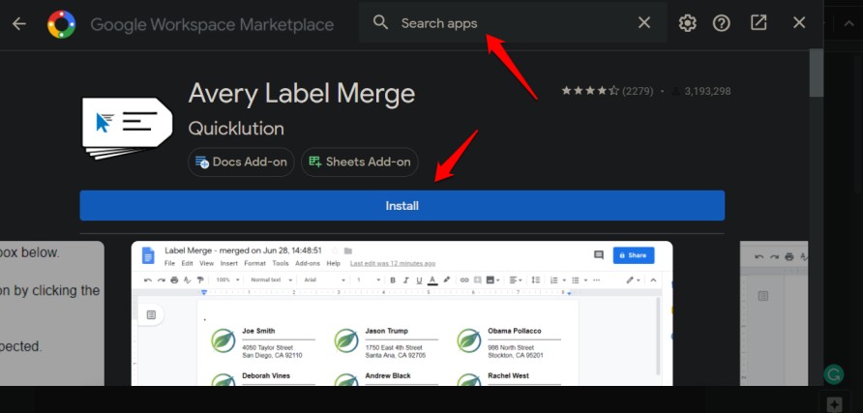This screenshot has height=413, width=863.
Task: Open the Quicklution developer link
Action: point(236,128)
